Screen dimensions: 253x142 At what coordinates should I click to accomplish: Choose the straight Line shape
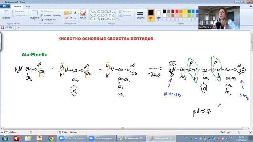91,12
